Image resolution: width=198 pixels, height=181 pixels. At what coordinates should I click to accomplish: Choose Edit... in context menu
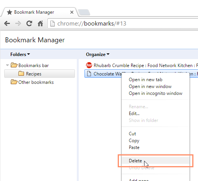click(134, 114)
